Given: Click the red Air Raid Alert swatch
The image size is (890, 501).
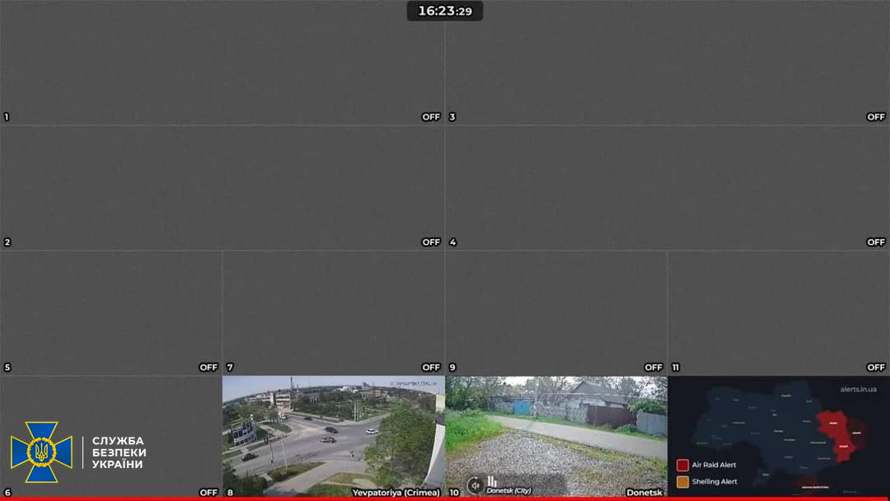Looking at the screenshot, I should point(682,465).
